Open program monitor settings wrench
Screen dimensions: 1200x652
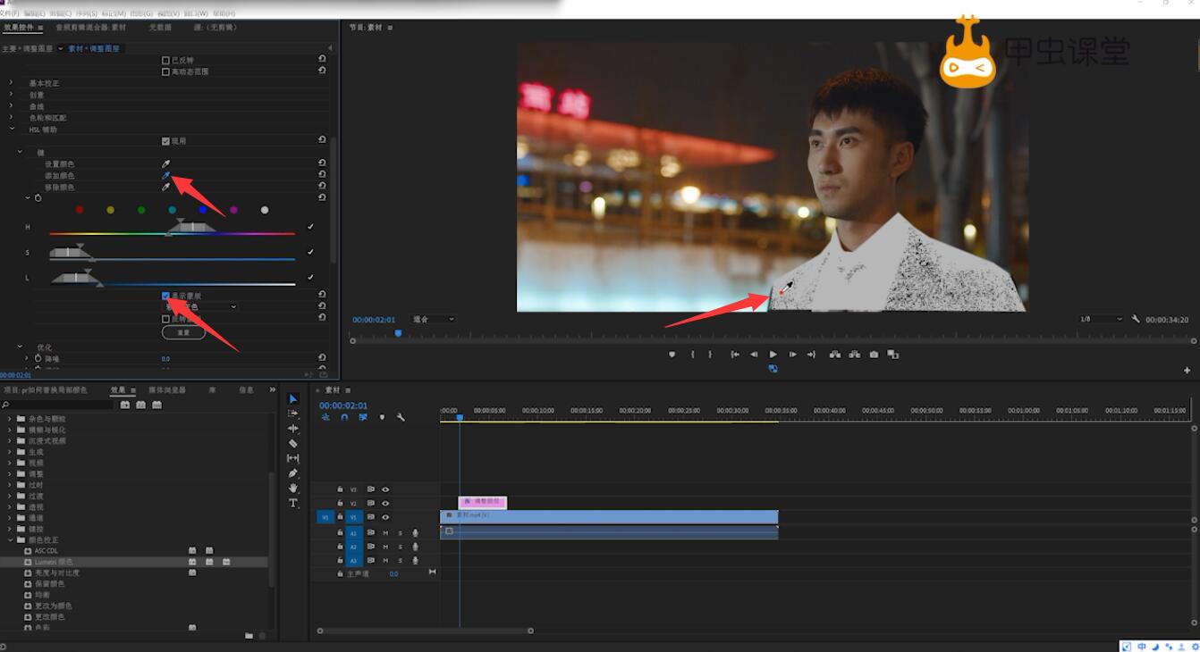[x=1135, y=319]
